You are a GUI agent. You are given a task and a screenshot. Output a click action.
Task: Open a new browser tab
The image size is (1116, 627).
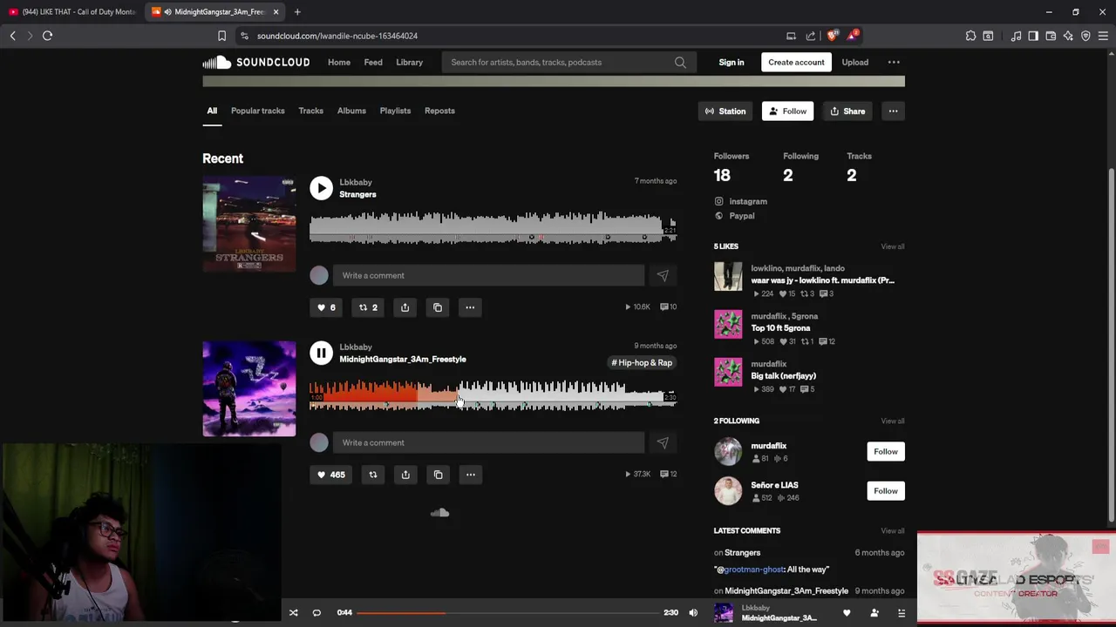click(x=297, y=12)
